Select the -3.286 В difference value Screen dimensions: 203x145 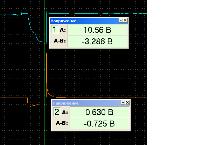click(x=97, y=41)
